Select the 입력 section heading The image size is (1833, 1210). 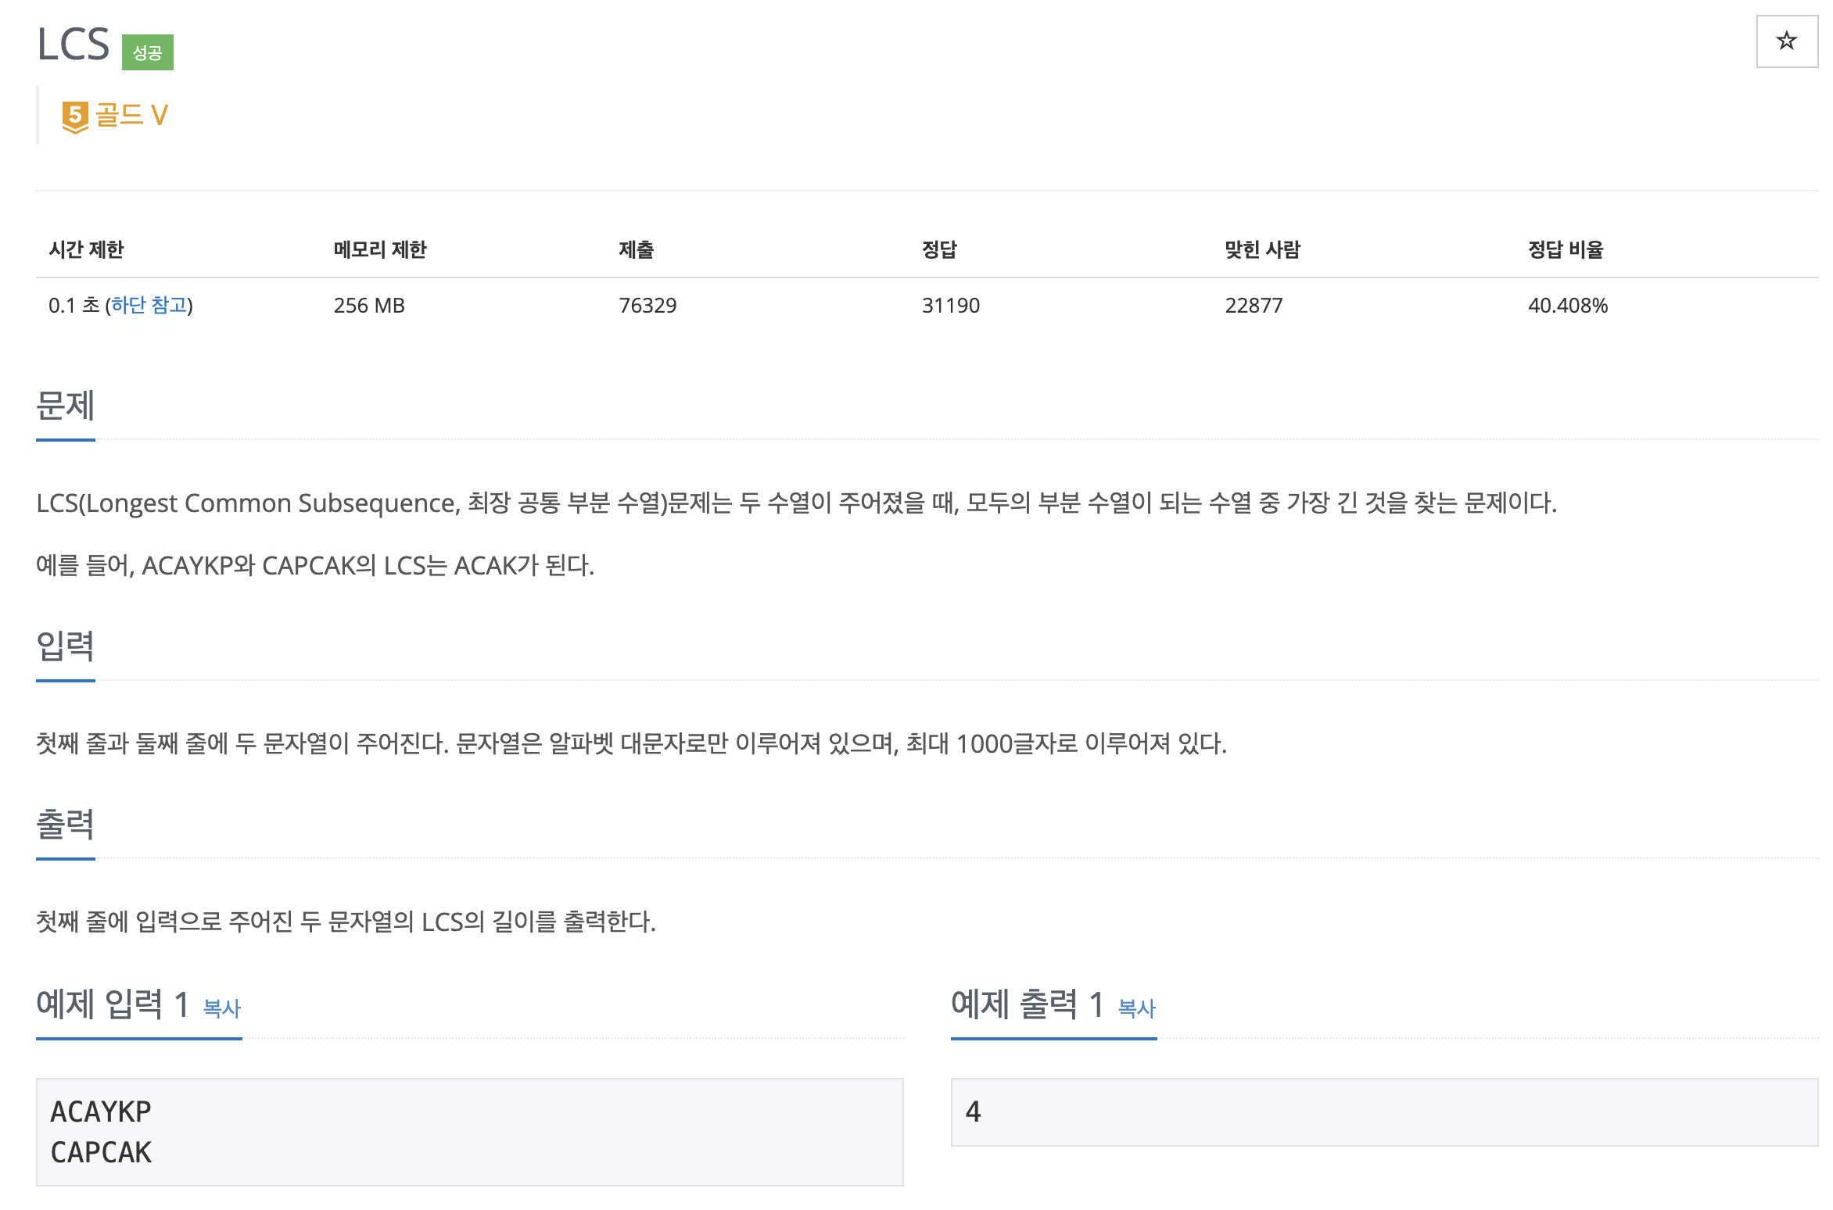66,646
